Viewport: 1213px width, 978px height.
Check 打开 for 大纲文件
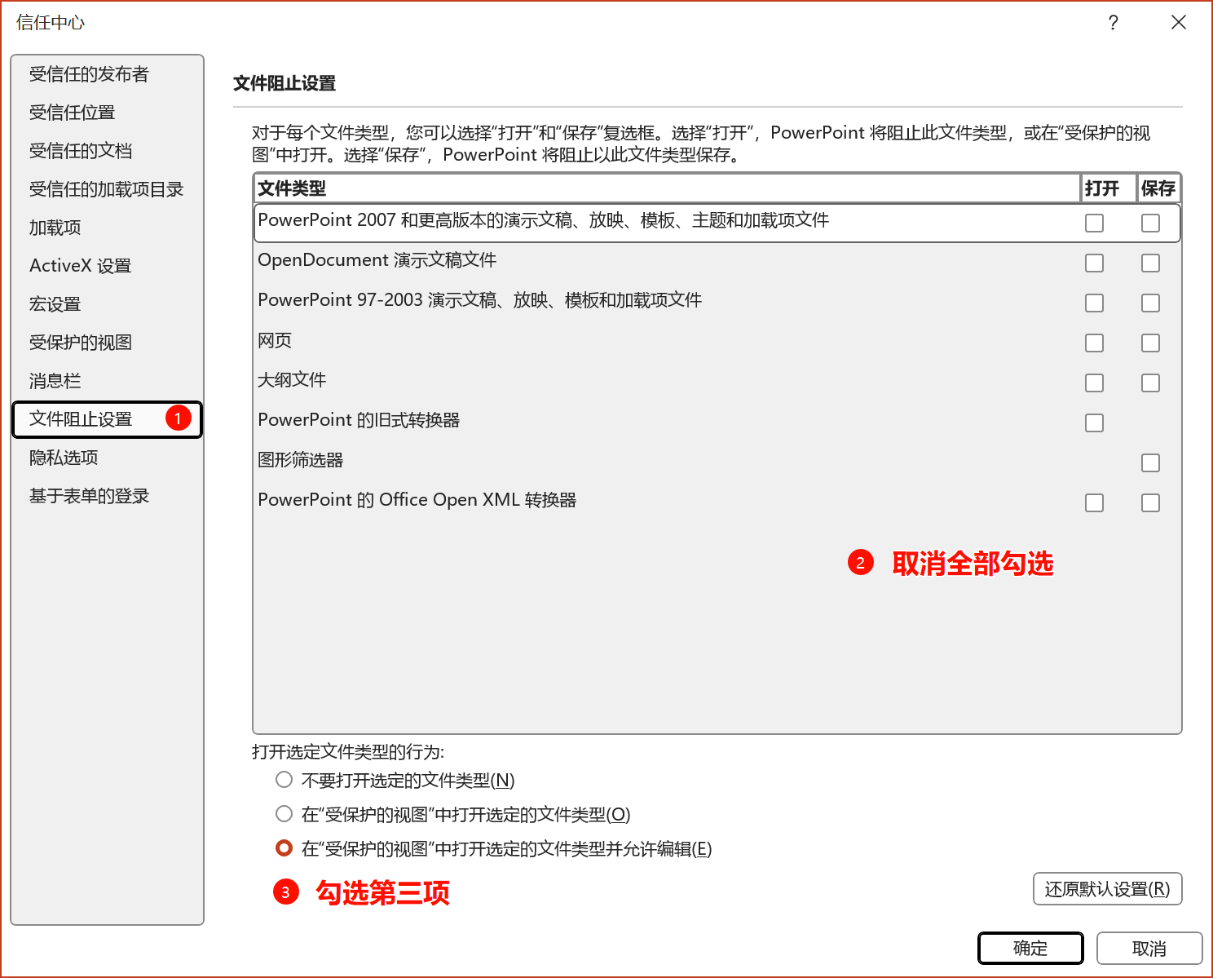point(1094,383)
